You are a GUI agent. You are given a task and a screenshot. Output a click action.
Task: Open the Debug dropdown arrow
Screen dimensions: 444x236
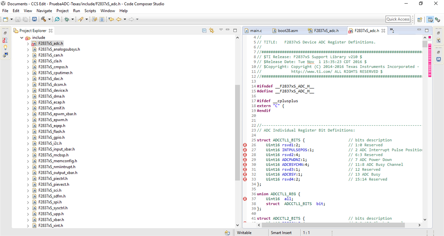coord(73,20)
